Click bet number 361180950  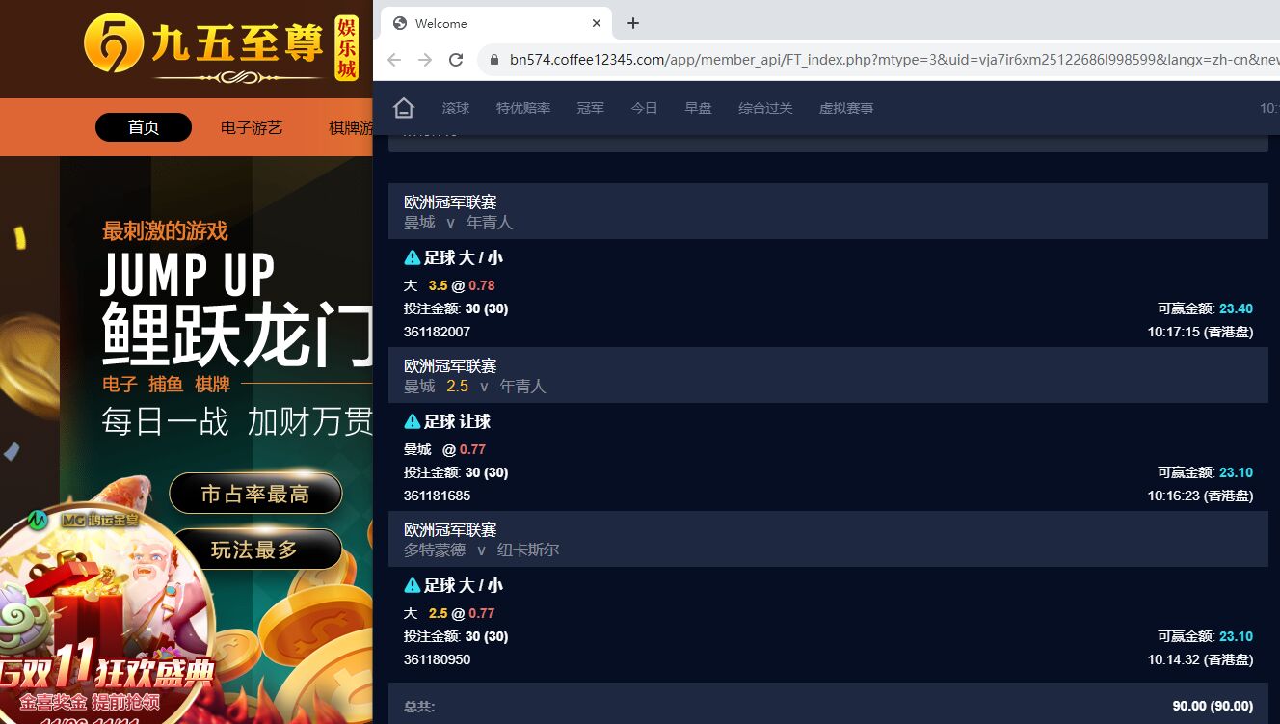[x=437, y=659]
